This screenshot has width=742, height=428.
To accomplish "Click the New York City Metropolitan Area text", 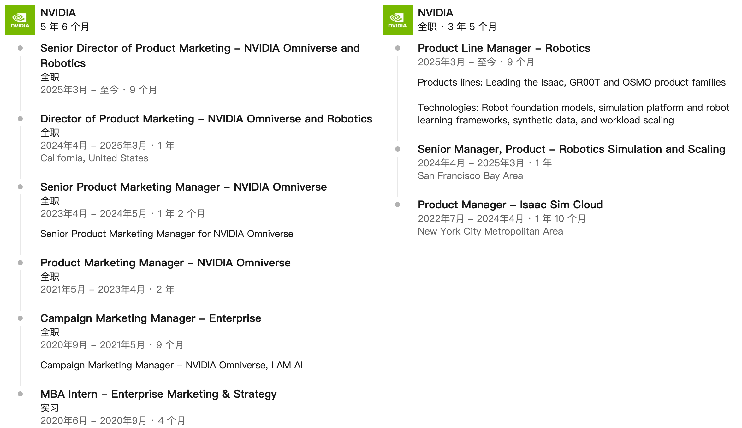I will pyautogui.click(x=490, y=231).
